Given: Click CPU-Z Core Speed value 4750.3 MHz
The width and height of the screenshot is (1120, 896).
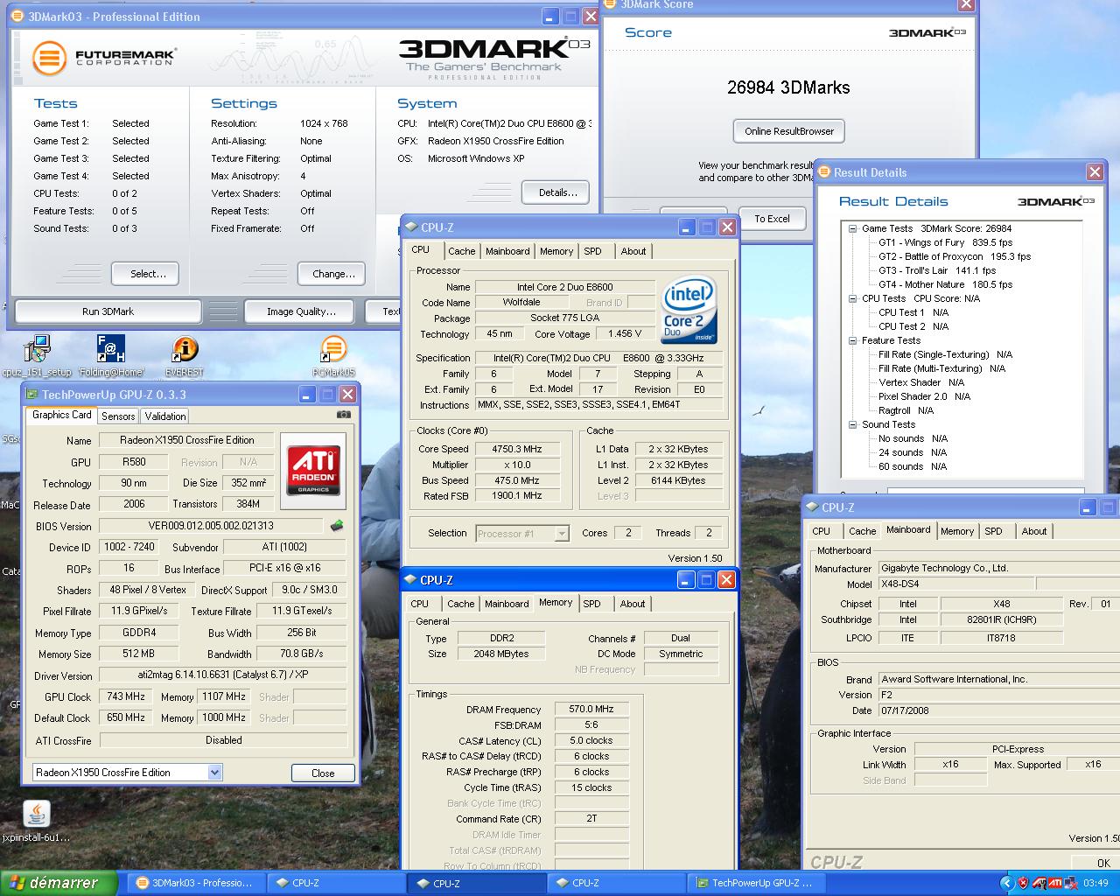Looking at the screenshot, I should pos(517,449).
